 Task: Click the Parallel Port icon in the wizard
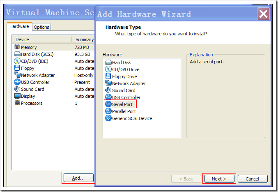[x=108, y=111]
